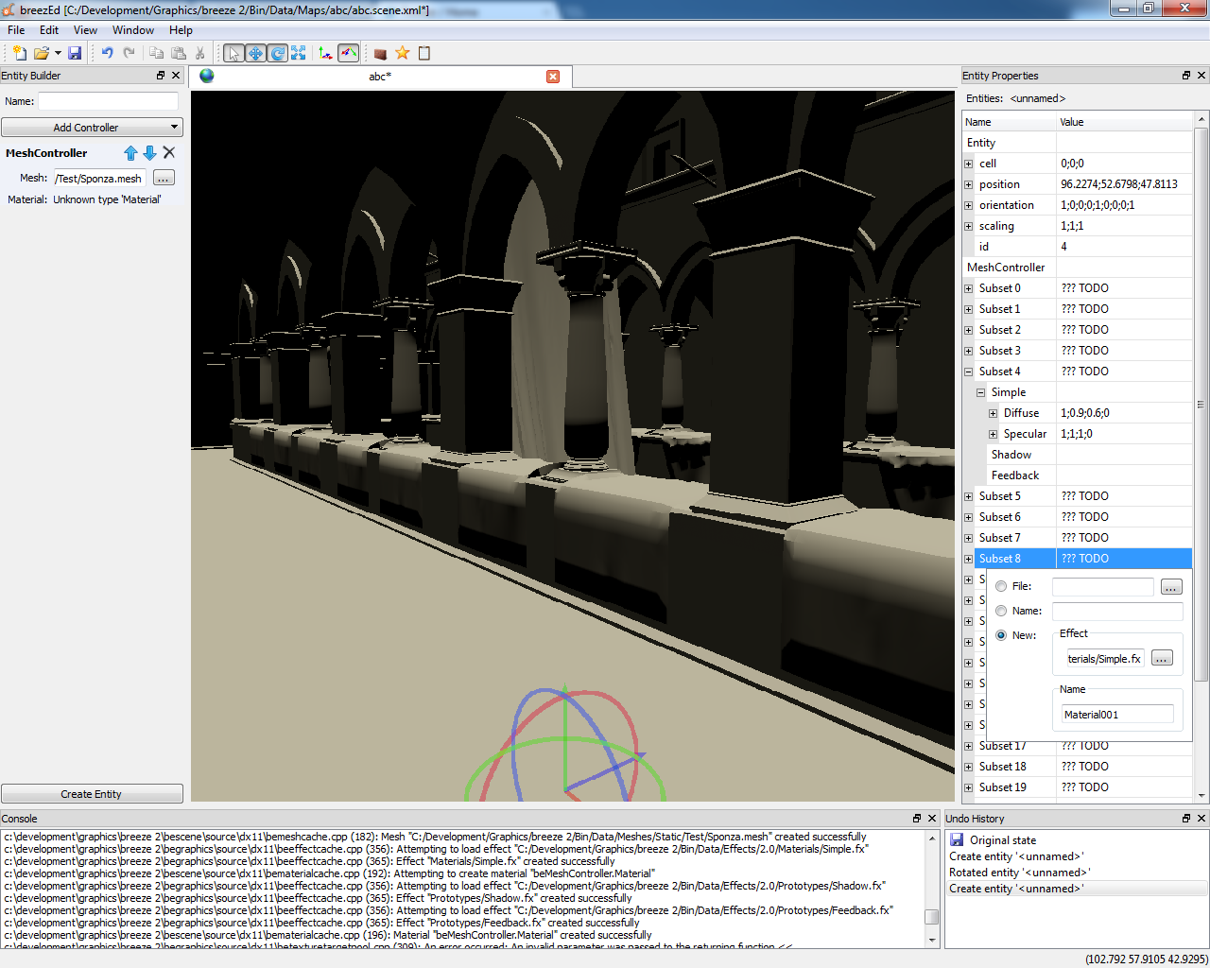Remove MeshController with X icon
Screen dimensions: 1210x968
pos(169,152)
